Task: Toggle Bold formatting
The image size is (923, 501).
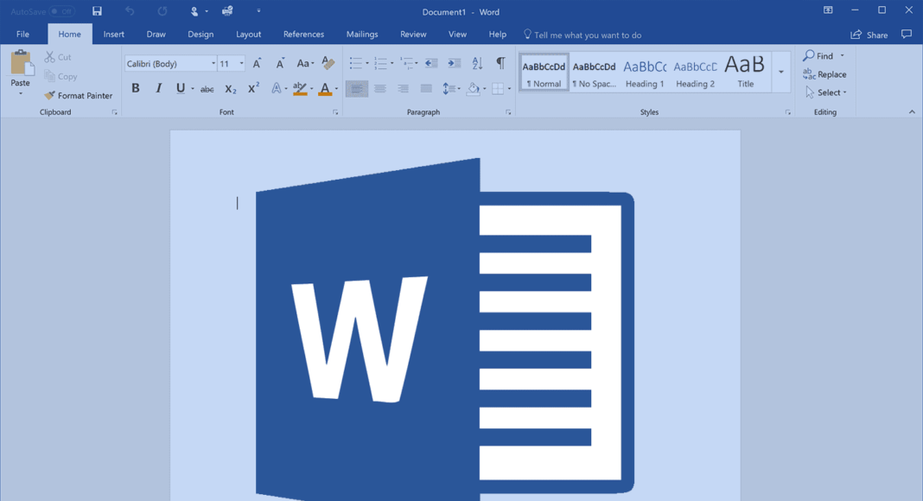Action: tap(136, 88)
